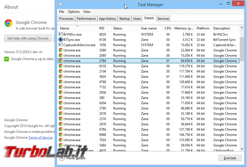Click chrome icon for PID 2760 row
247x167 pixels.
(60, 108)
